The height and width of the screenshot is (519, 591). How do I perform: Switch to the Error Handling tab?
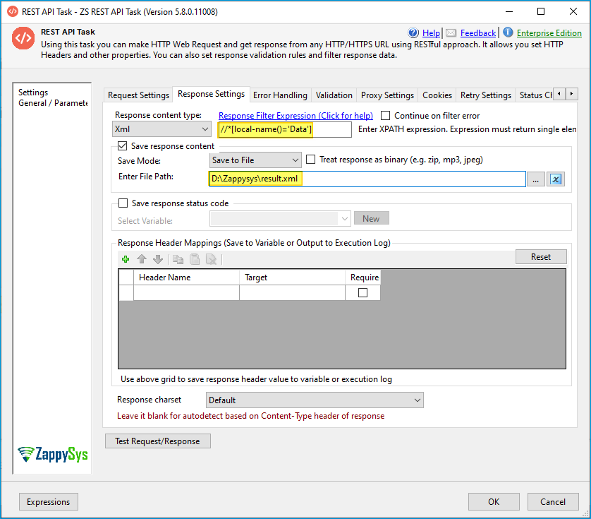[x=280, y=95]
